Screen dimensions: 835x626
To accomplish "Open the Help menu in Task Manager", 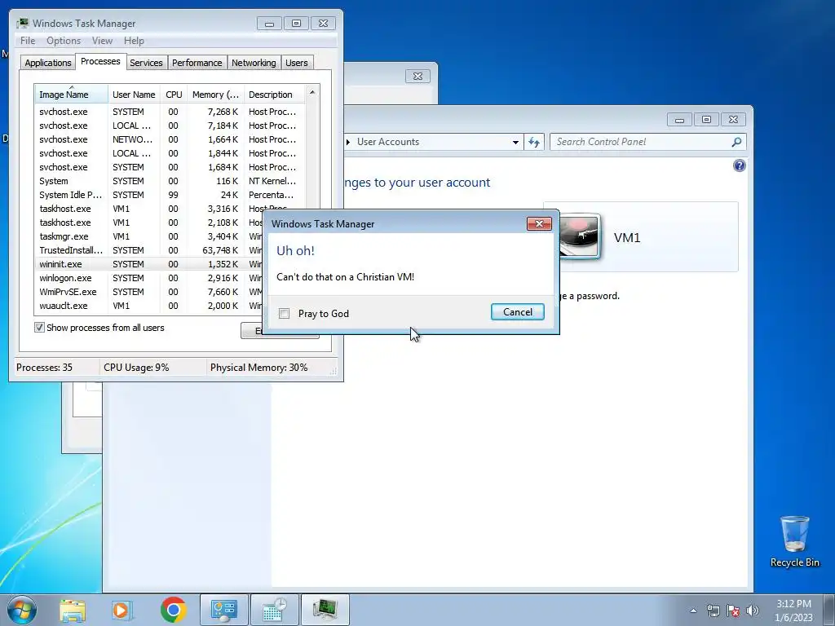I will 134,41.
